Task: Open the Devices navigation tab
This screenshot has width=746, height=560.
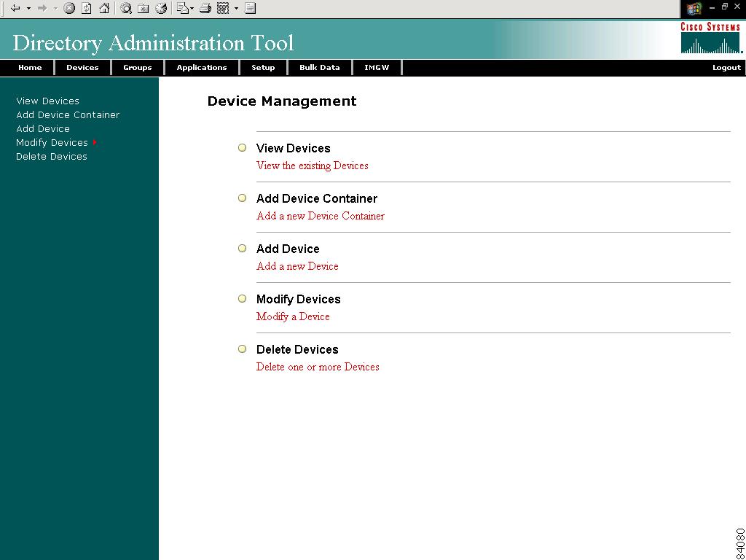Action: 82,68
